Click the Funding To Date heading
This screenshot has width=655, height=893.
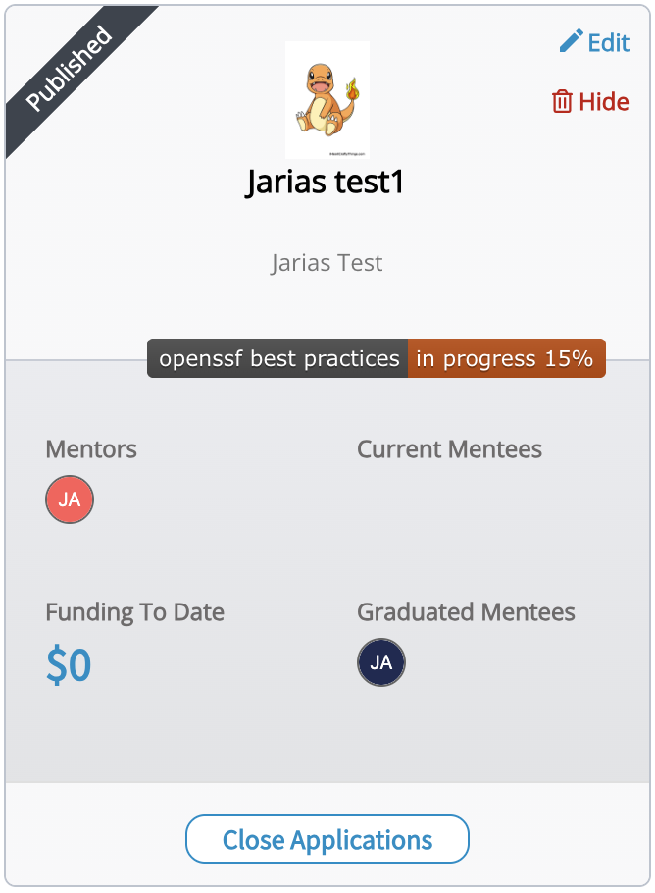point(134,611)
